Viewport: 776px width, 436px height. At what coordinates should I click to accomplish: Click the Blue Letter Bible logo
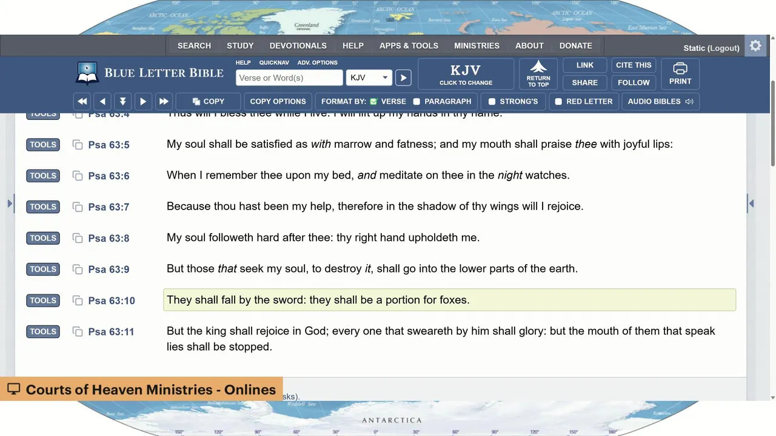(150, 73)
